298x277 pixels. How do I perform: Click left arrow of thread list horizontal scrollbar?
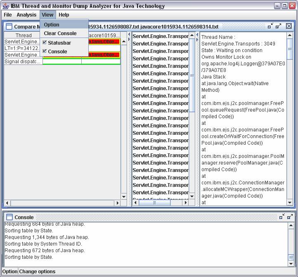click(135, 203)
